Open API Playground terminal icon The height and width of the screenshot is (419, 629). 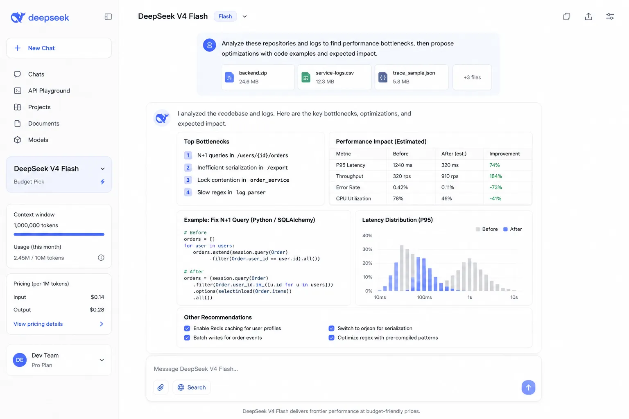point(18,90)
